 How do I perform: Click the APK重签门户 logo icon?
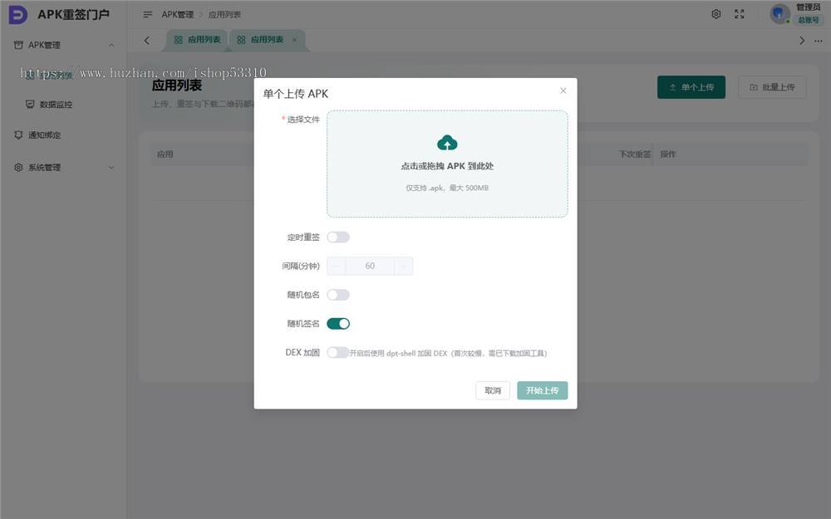click(x=18, y=14)
